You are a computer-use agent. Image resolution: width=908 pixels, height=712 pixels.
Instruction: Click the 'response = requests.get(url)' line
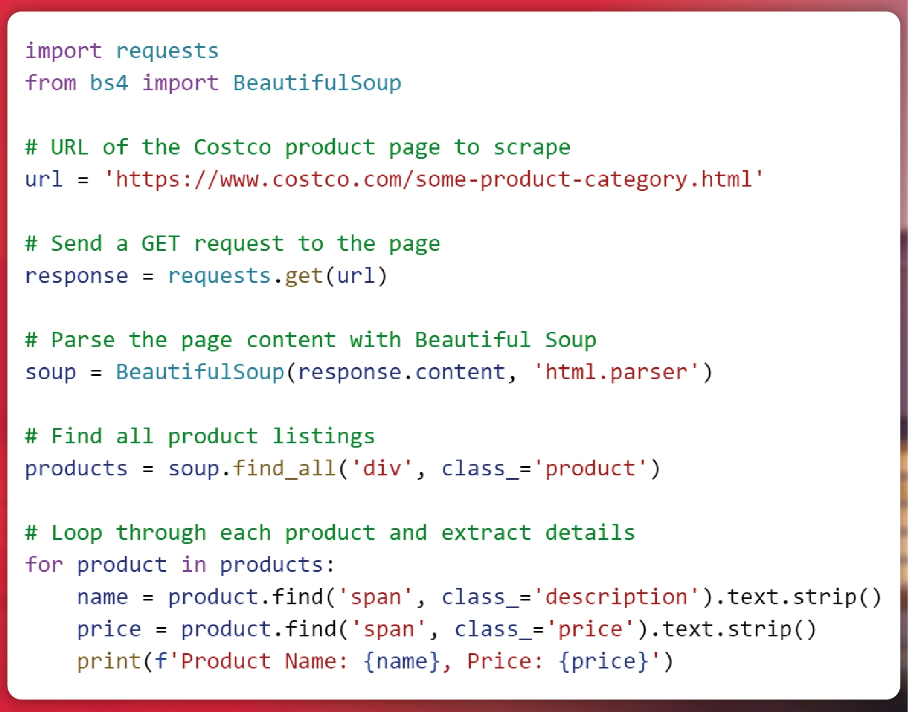[206, 276]
